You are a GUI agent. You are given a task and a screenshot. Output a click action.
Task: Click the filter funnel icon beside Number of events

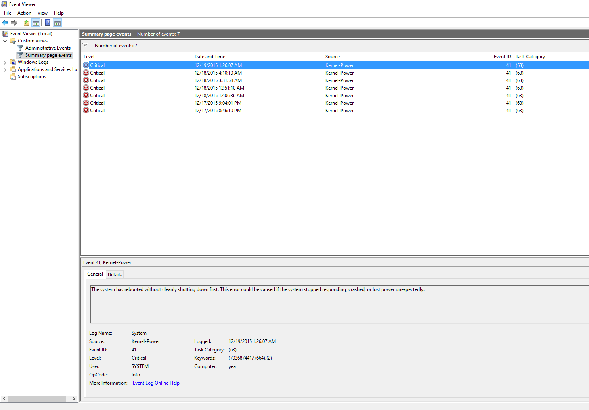coord(86,45)
